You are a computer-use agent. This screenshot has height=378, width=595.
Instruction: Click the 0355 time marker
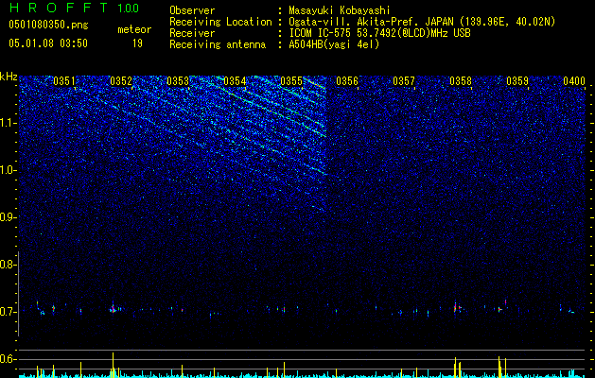click(x=291, y=81)
